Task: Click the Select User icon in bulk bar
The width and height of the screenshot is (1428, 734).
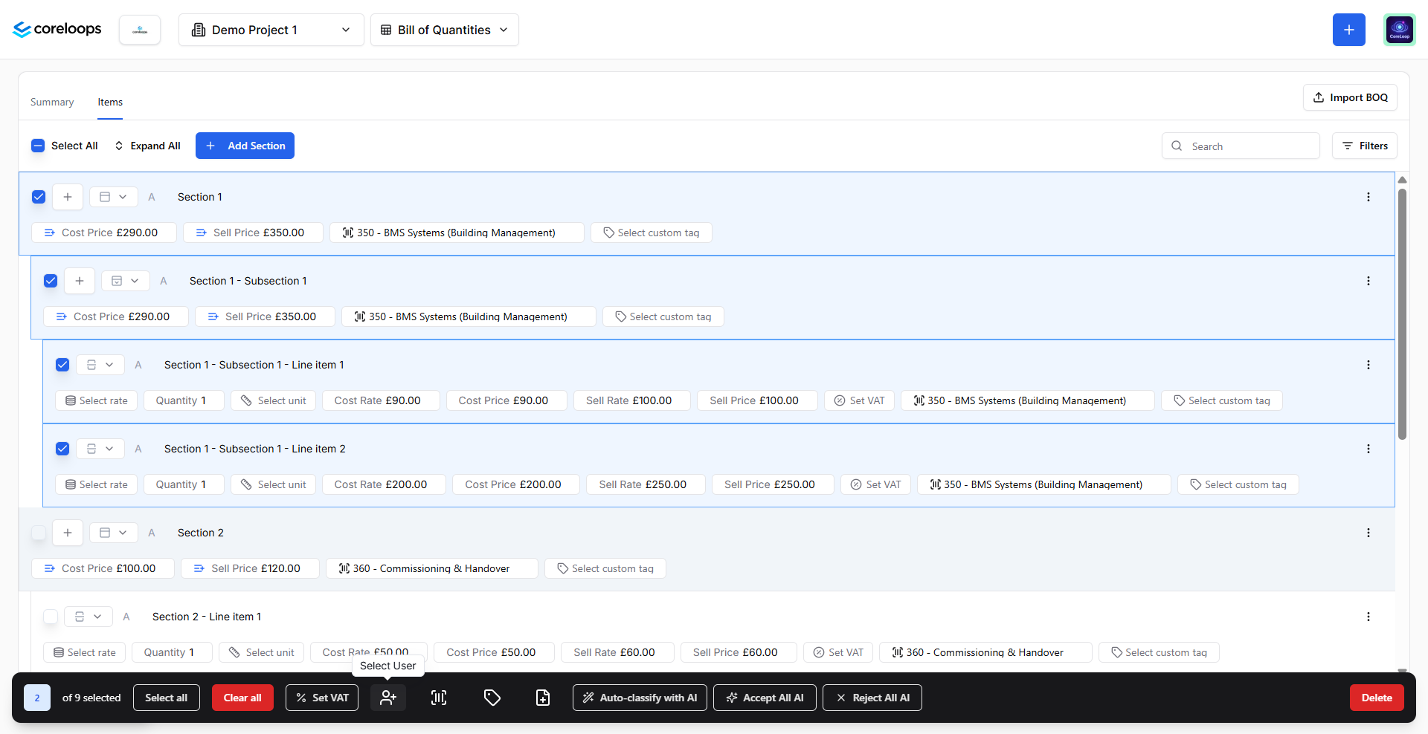Action: [x=388, y=698]
